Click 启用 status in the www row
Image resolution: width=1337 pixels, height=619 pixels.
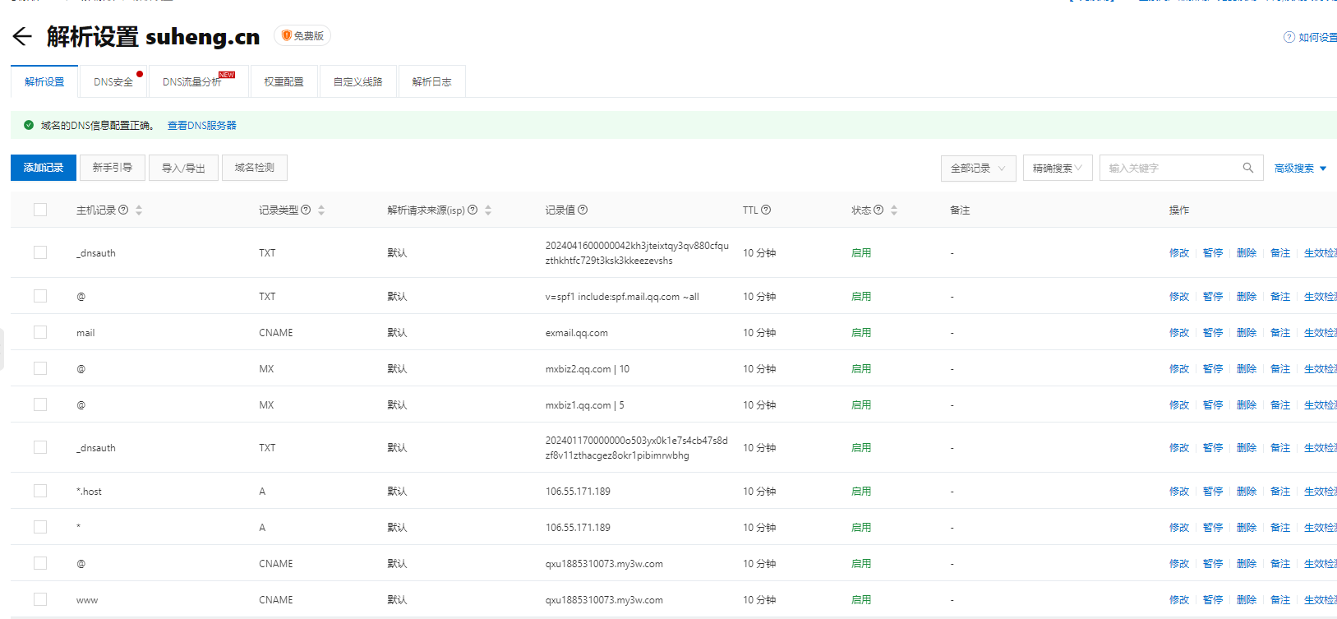click(x=861, y=599)
